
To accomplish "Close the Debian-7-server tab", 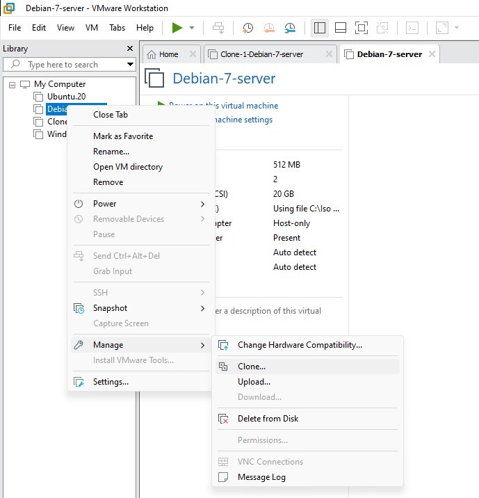I will [x=432, y=54].
